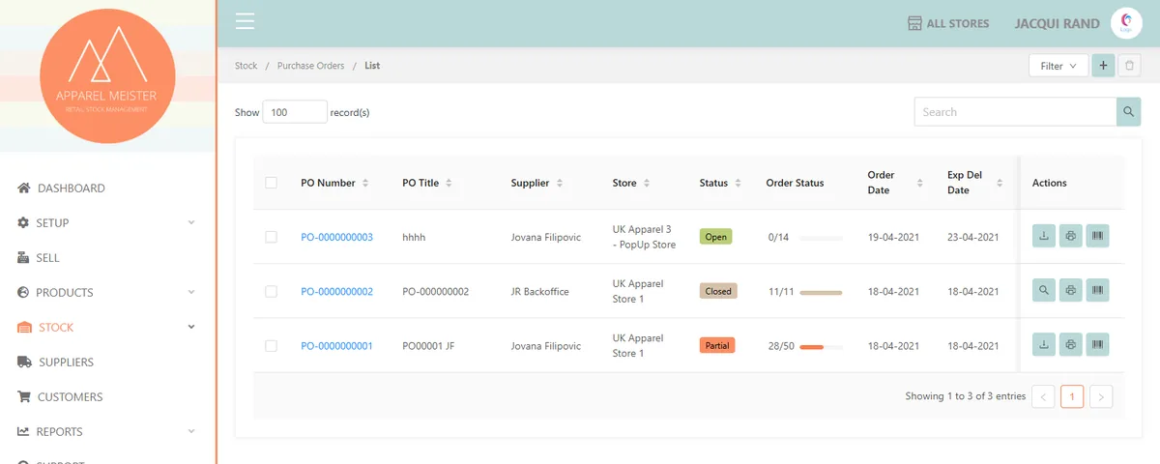Go to next pagination page arrow
The image size is (1160, 464).
(1101, 396)
